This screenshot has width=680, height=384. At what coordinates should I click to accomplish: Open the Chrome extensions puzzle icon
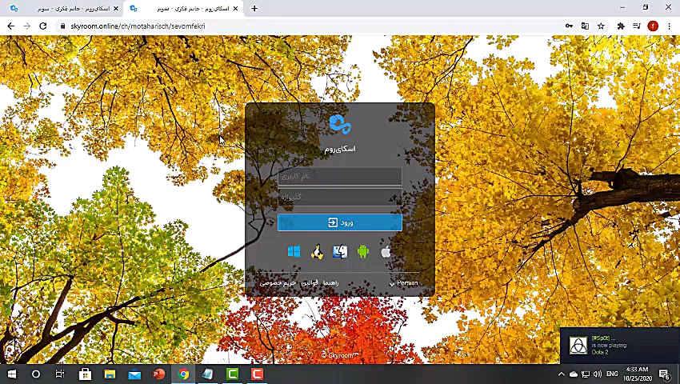pyautogui.click(x=621, y=26)
